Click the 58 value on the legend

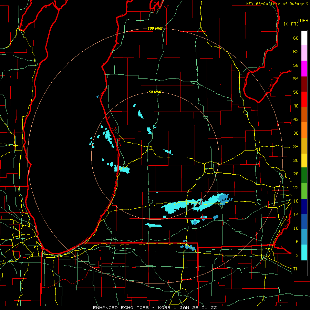coord(296,65)
